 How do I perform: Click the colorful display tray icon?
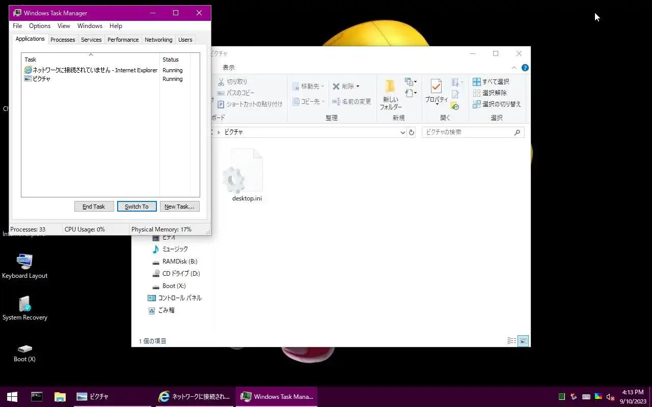(599, 397)
